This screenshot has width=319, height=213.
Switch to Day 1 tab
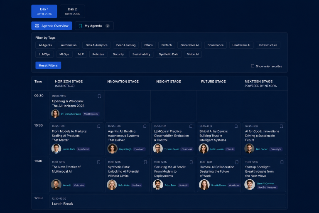point(44,11)
